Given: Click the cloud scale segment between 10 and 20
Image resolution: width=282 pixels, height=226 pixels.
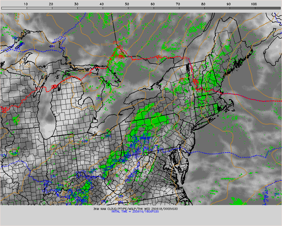Looking at the screenshot, I should tap(39, 8).
